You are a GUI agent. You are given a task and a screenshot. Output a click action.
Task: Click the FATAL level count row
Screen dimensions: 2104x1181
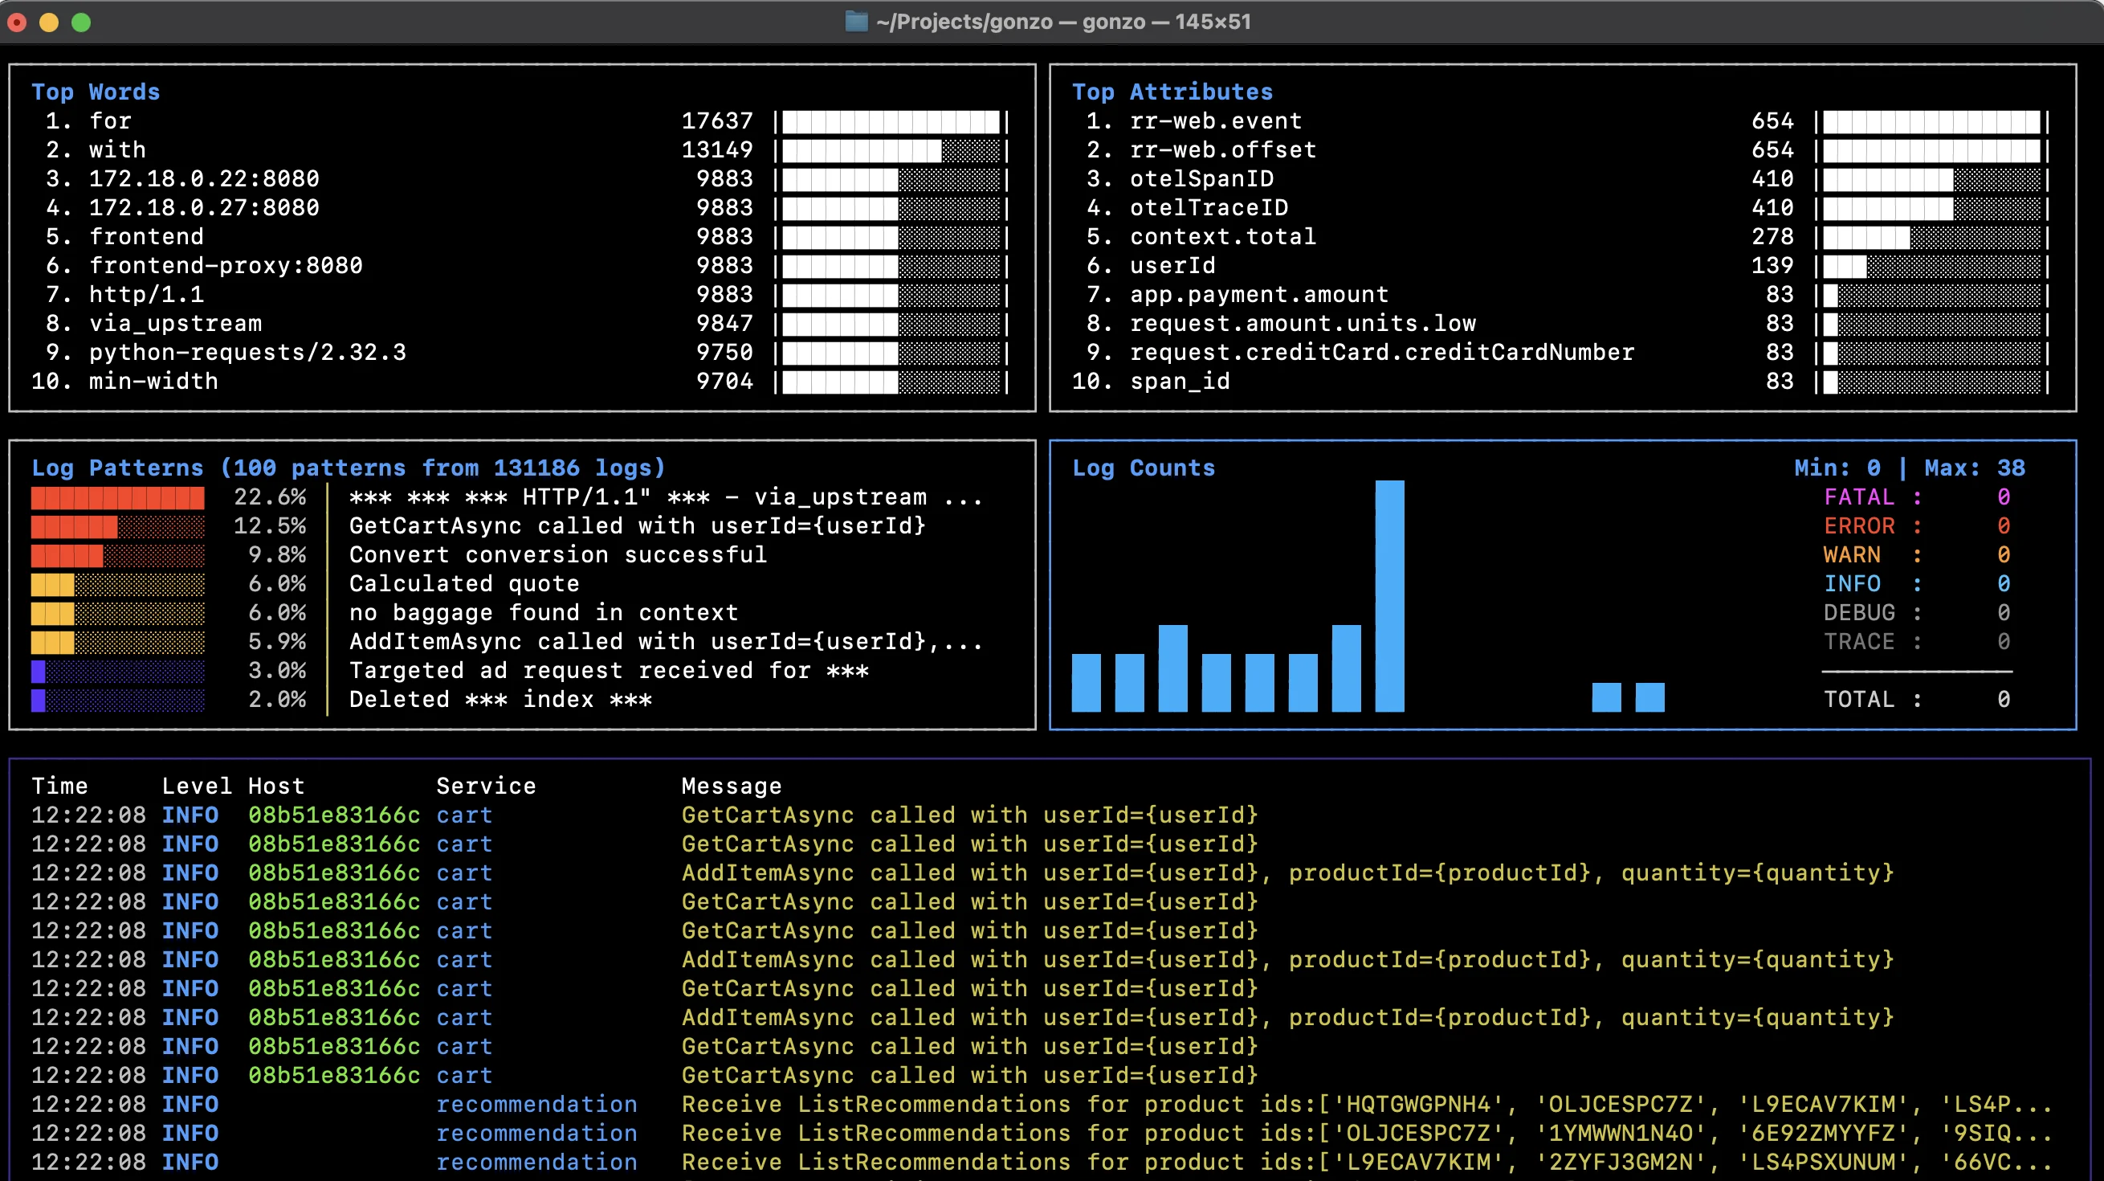pyautogui.click(x=1914, y=497)
